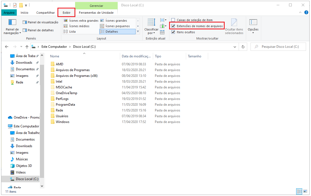Choose Ícones grandes layout
The image size is (311, 196).
114,21
